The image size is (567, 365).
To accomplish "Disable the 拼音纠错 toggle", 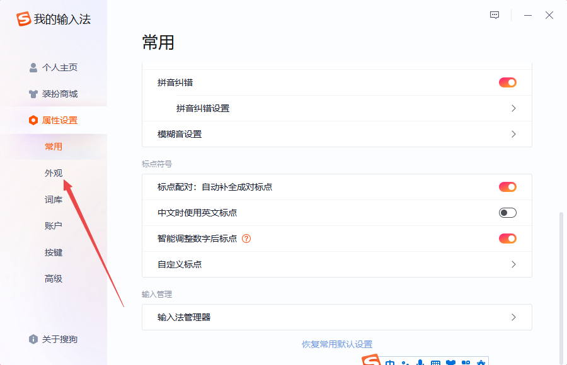I will tap(507, 82).
